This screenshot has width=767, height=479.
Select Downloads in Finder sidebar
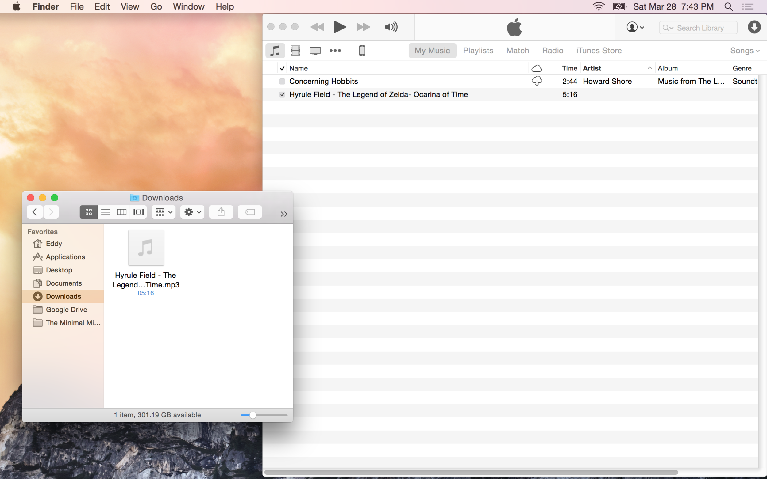click(63, 296)
